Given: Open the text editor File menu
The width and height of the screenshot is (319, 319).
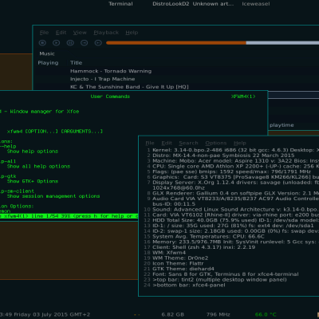Looking at the screenshot, I should coord(150,143).
